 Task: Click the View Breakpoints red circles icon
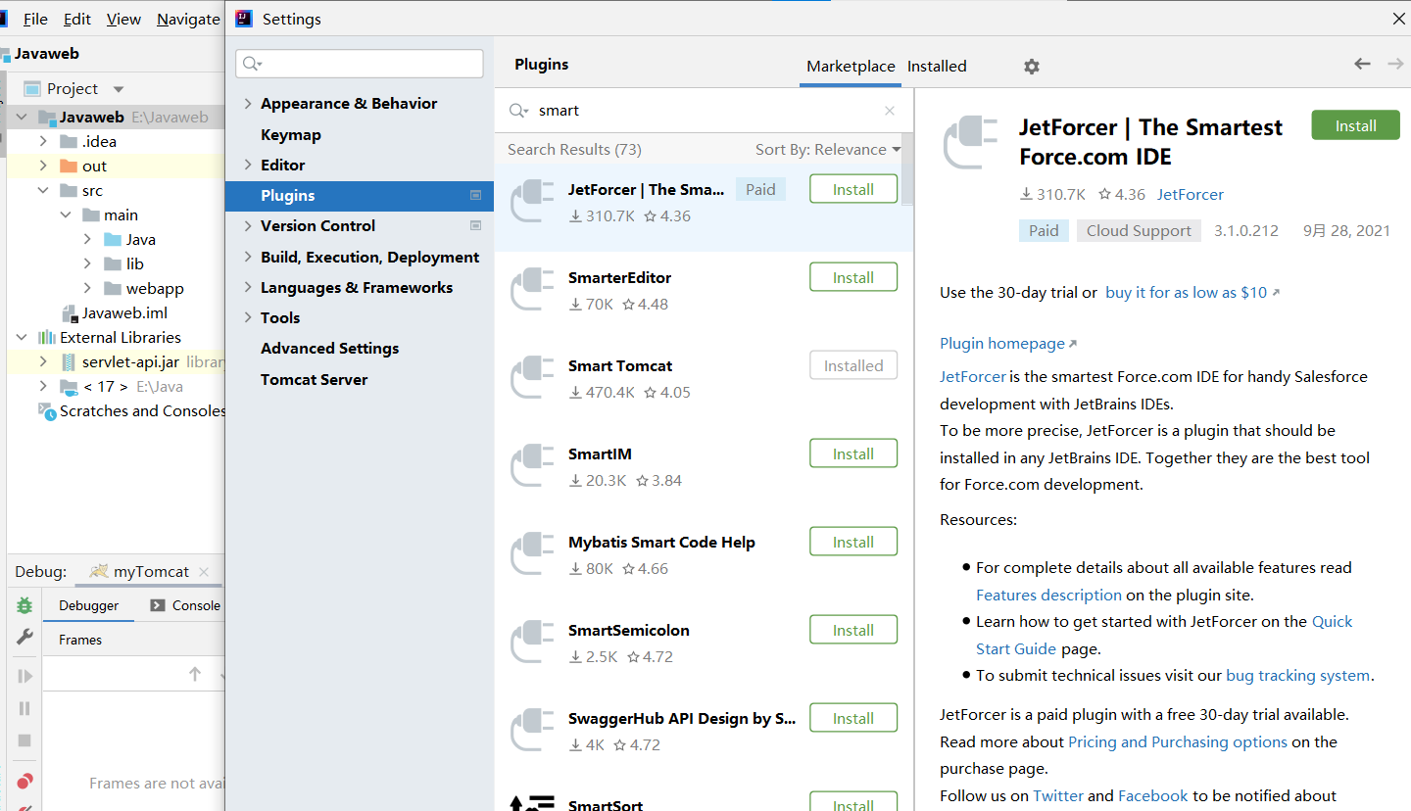coord(24,781)
